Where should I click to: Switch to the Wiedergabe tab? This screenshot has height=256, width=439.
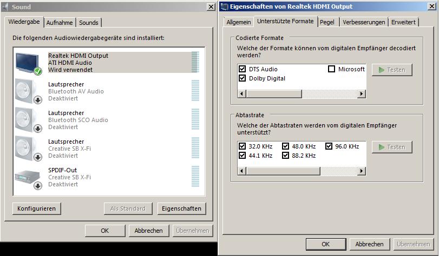click(24, 22)
